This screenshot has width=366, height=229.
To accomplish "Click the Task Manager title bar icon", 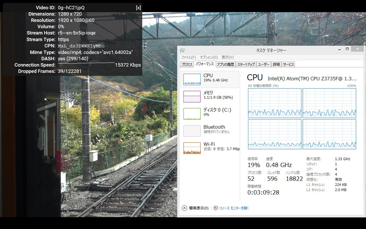I will pyautogui.click(x=182, y=50).
